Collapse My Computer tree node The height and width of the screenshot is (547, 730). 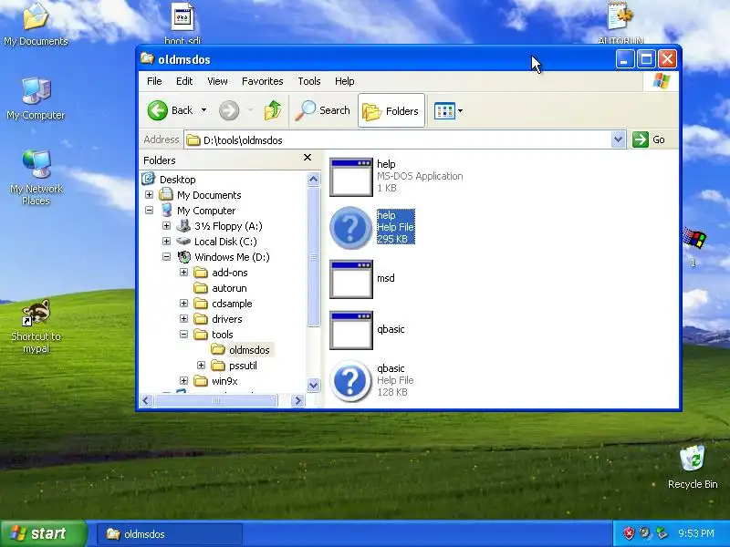[149, 211]
